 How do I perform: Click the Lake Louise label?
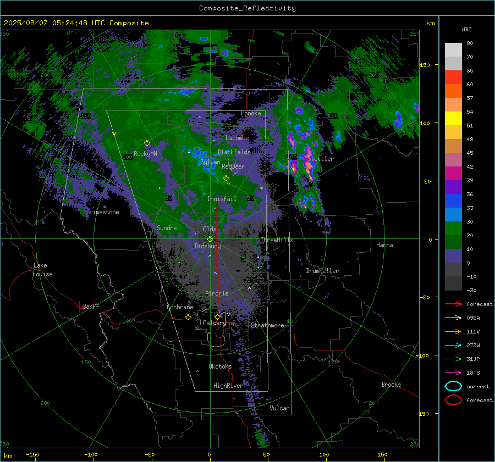[42, 270]
